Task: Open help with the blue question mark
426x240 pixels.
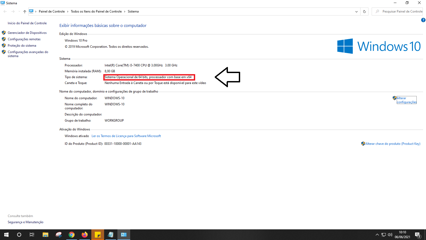Action: pyautogui.click(x=423, y=20)
